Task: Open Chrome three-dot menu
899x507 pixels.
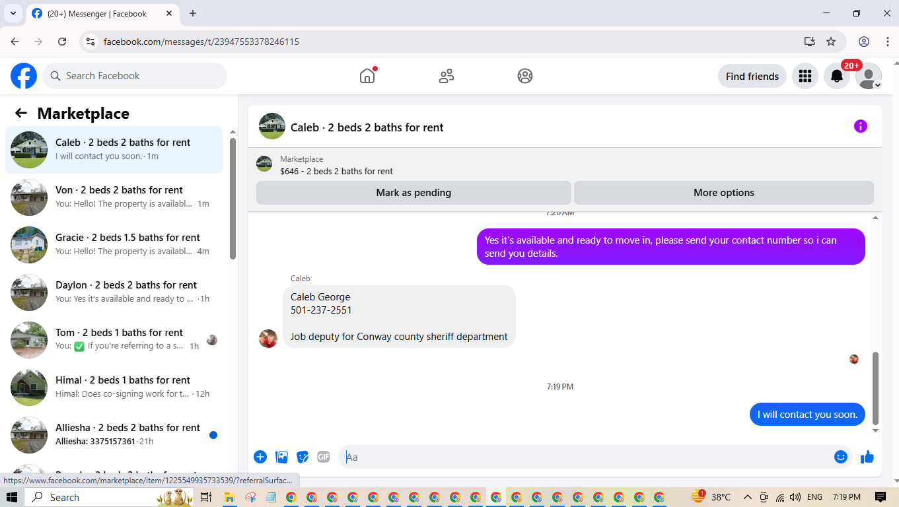Action: pyautogui.click(x=888, y=42)
